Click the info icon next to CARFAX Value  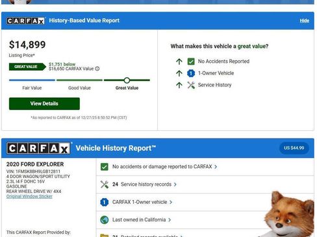[97, 69]
